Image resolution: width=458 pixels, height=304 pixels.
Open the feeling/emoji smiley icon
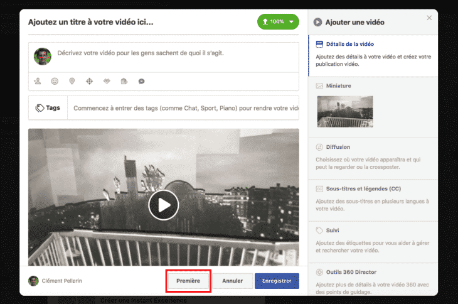55,81
